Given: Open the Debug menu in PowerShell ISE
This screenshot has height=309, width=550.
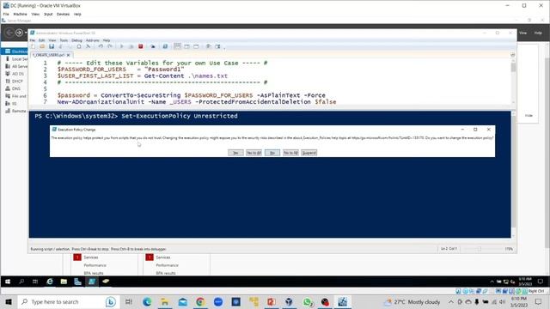Looking at the screenshot, I should click(x=76, y=40).
